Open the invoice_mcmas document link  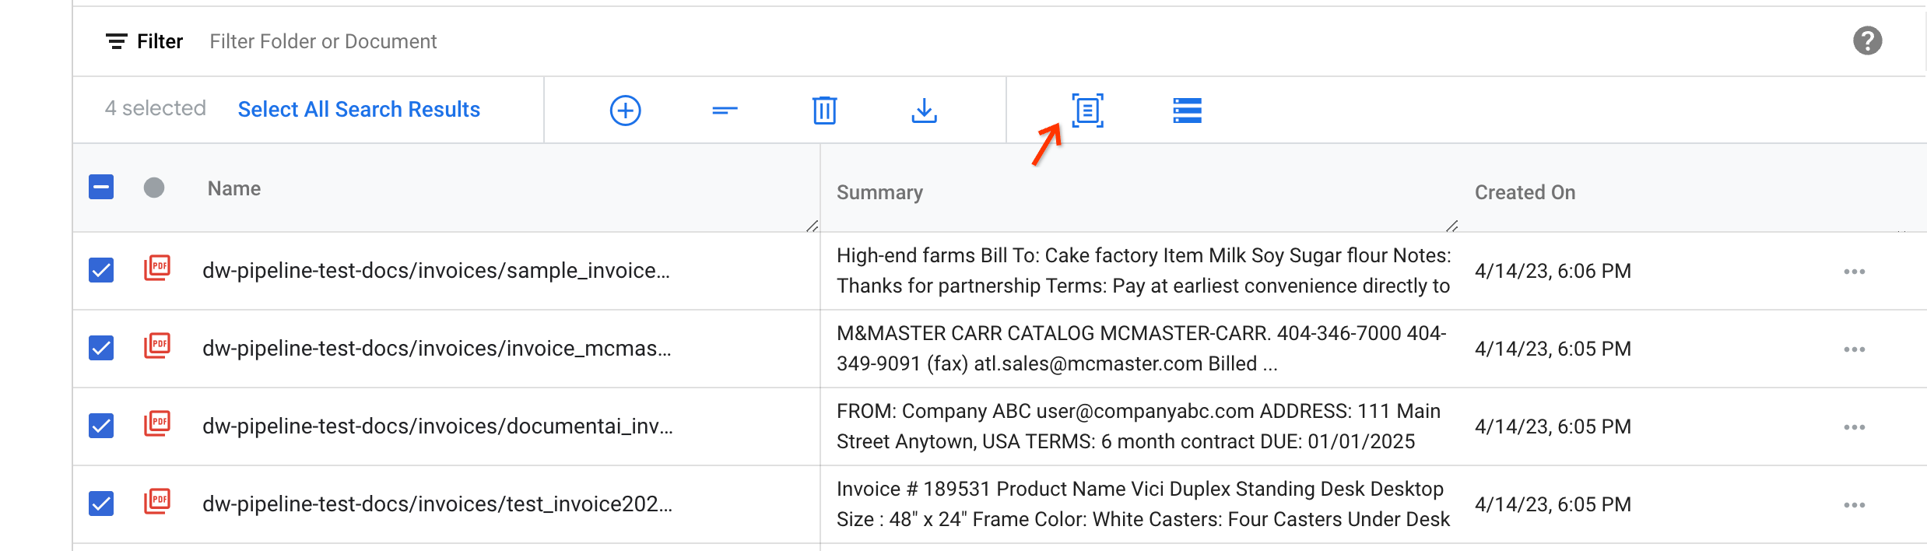pos(437,348)
